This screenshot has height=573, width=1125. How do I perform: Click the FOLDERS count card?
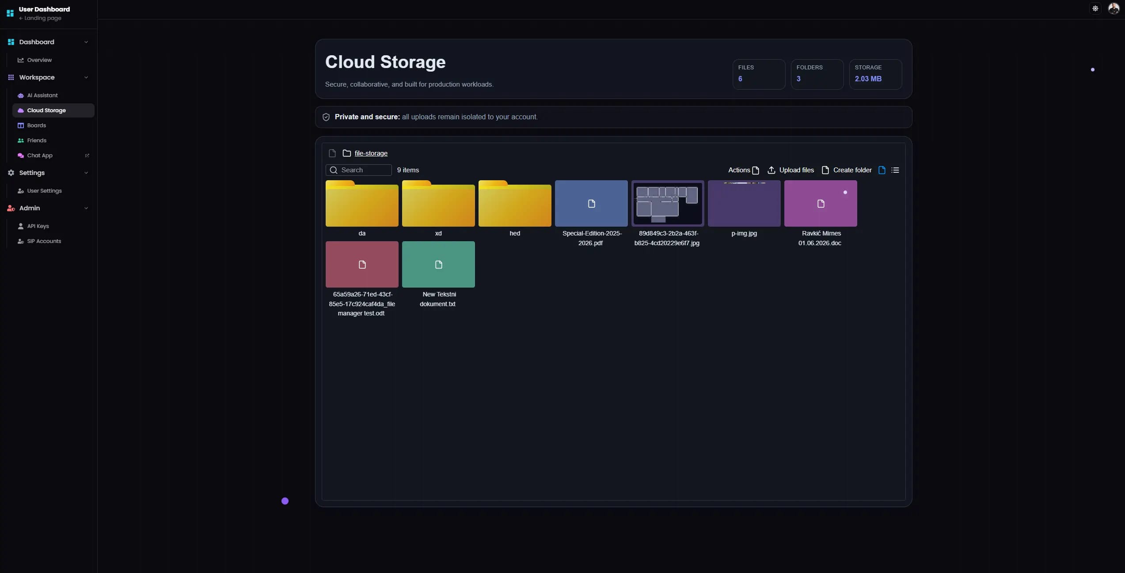point(817,74)
